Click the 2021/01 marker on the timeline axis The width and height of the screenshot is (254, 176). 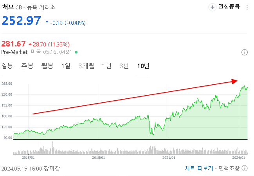click(169, 158)
